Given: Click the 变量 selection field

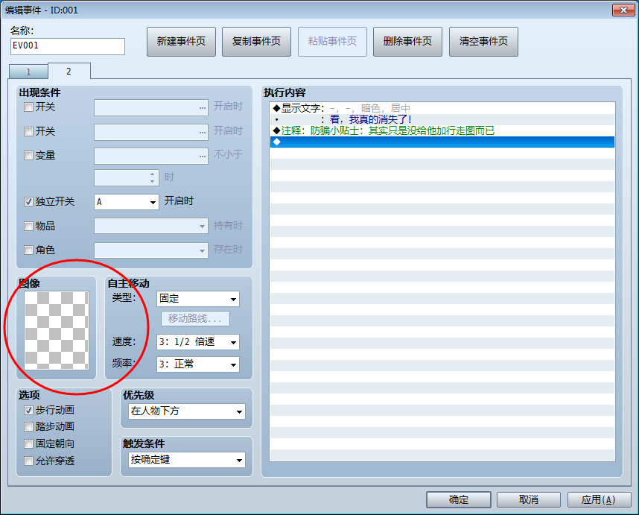Looking at the screenshot, I should tap(151, 157).
